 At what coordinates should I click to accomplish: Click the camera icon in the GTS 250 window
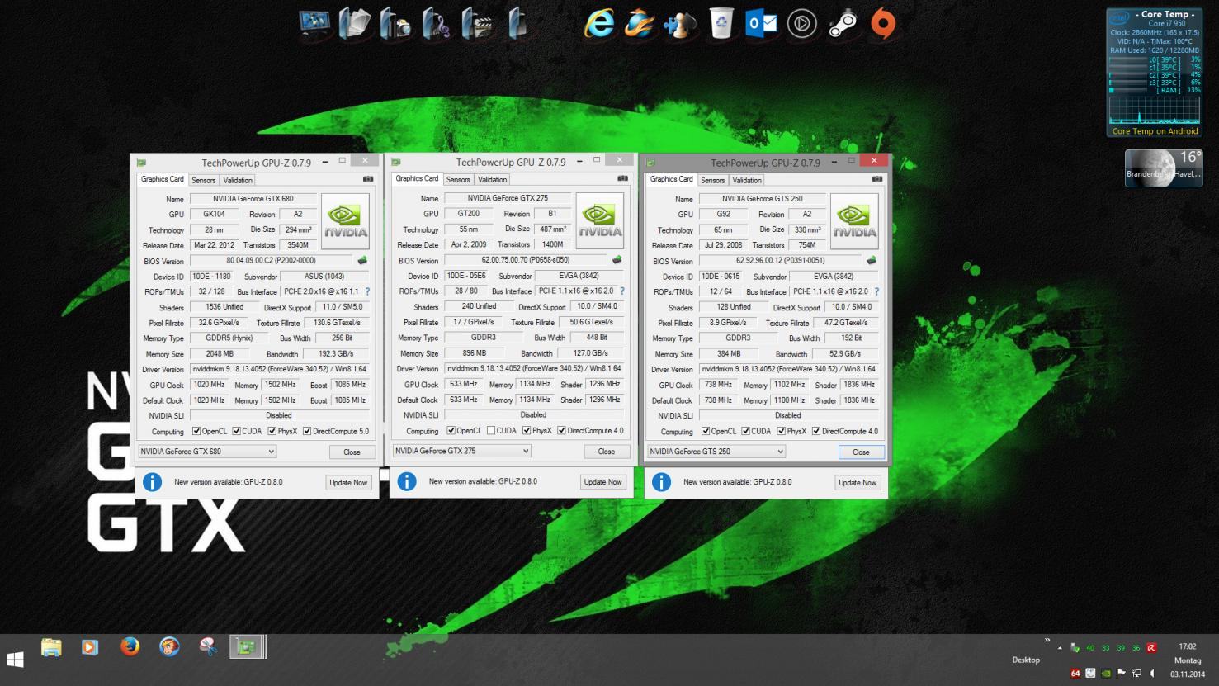877,179
